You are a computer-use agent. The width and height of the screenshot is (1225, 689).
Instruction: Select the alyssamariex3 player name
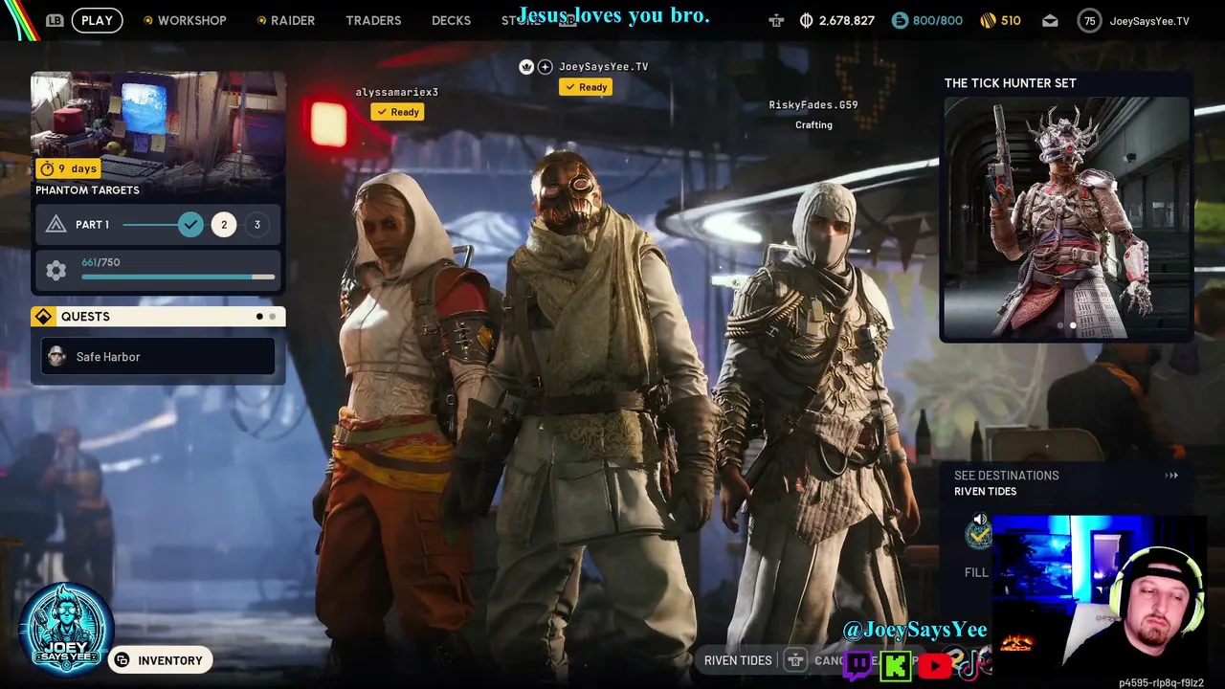[396, 92]
